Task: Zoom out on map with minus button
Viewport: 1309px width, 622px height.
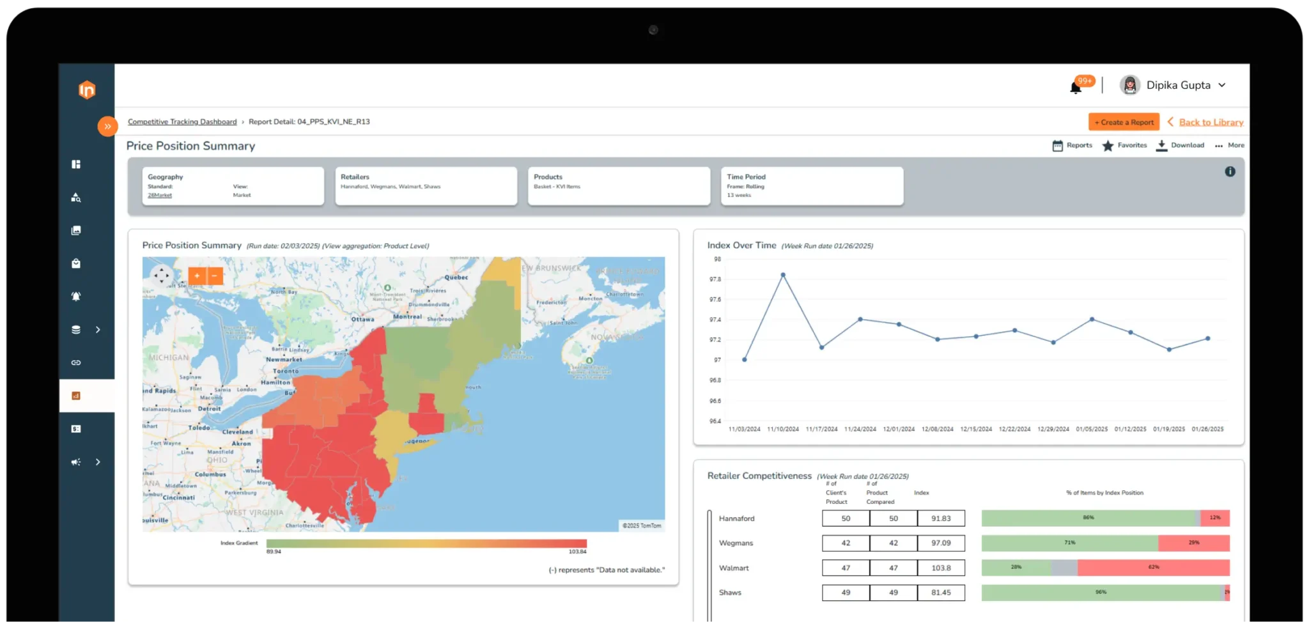Action: (x=215, y=276)
